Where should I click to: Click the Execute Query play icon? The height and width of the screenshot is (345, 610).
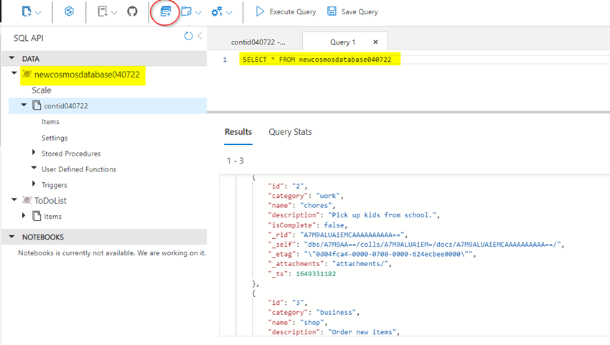pyautogui.click(x=260, y=11)
